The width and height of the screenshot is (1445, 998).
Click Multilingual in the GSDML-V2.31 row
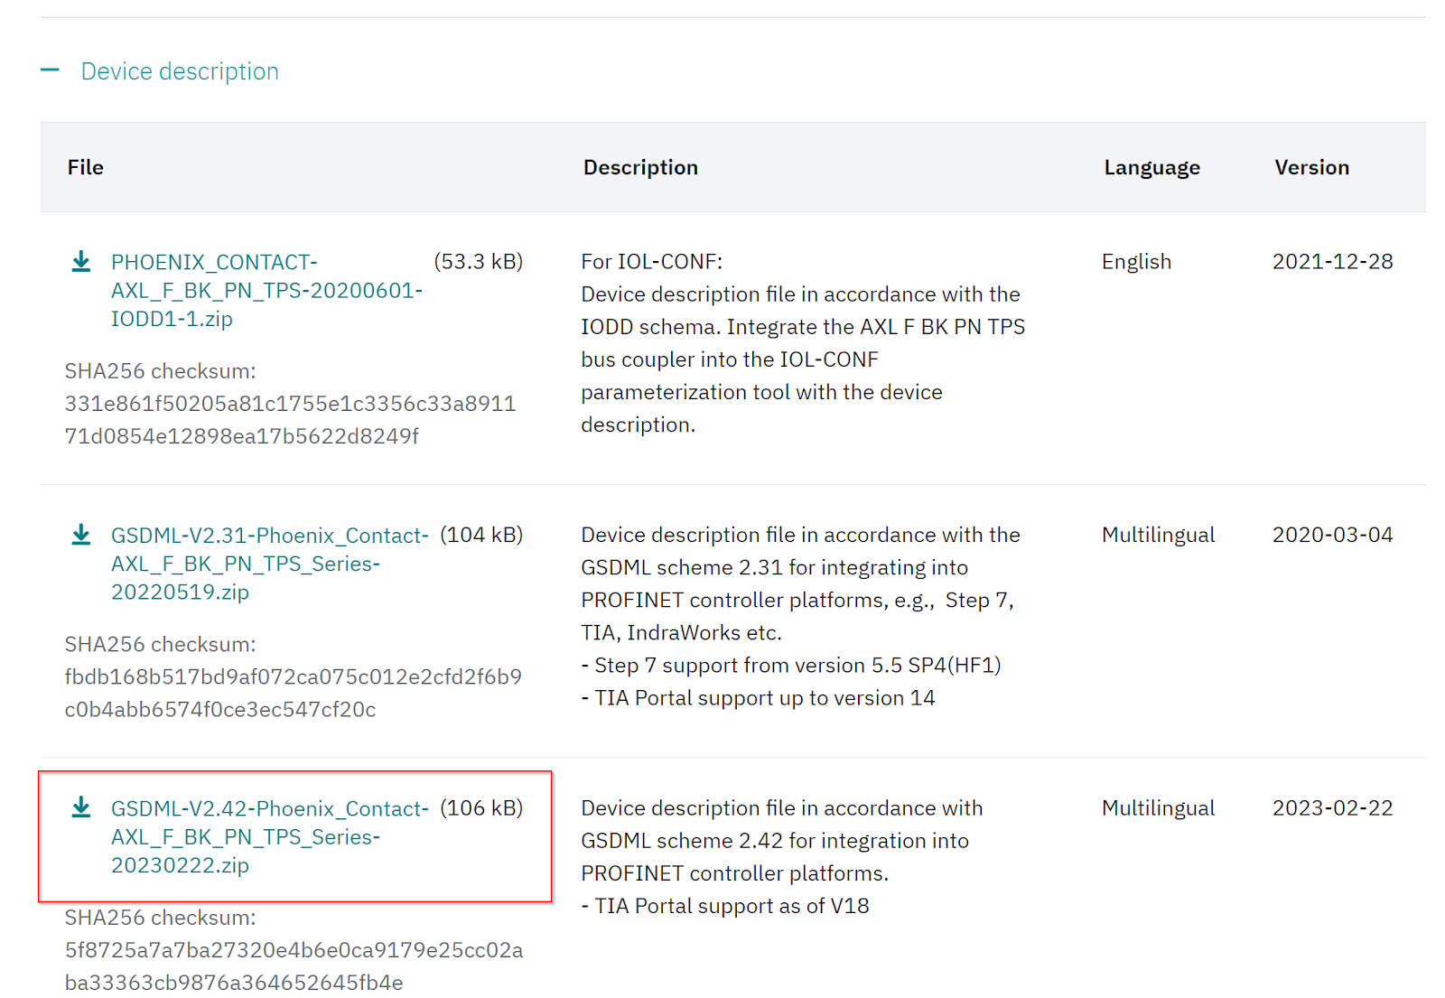pos(1158,535)
